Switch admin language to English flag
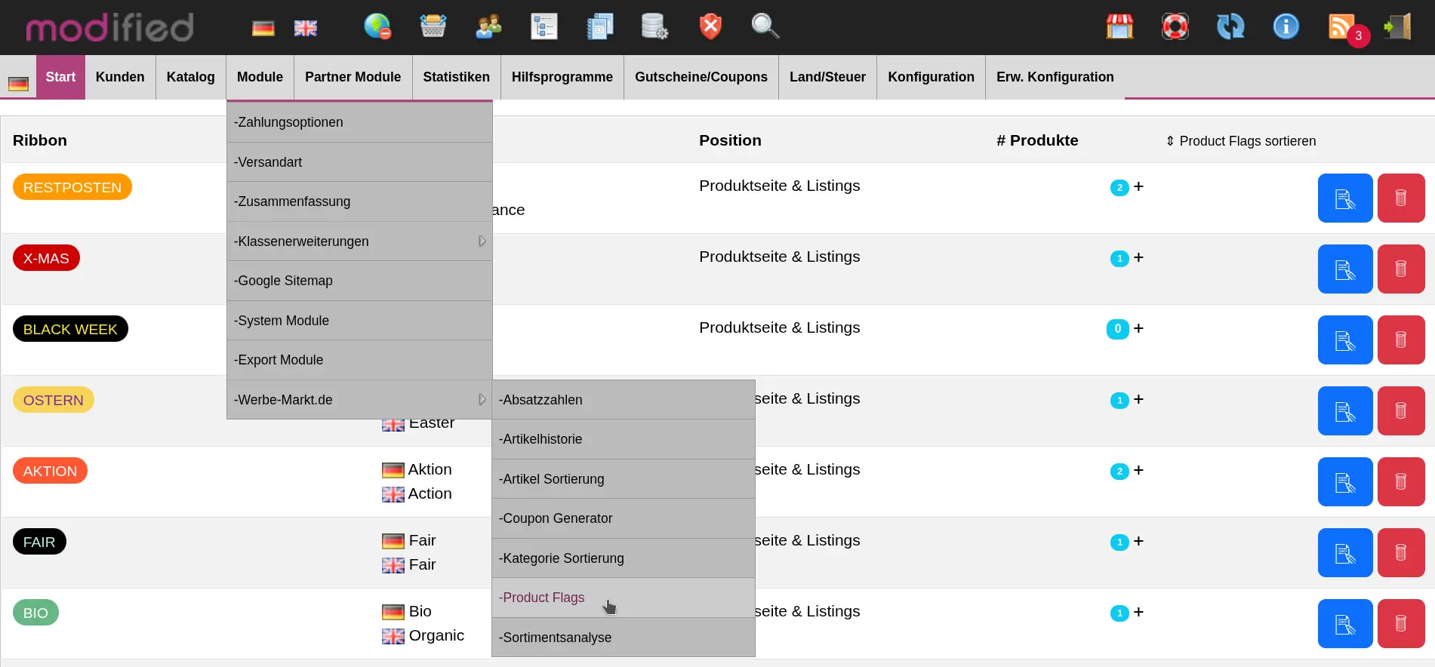Screen dimensions: 1435x667 tap(305, 28)
